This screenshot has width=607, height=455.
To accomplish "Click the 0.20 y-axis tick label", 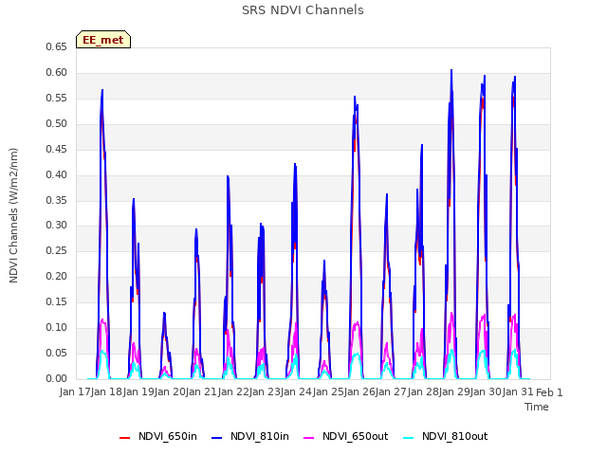I will [57, 276].
